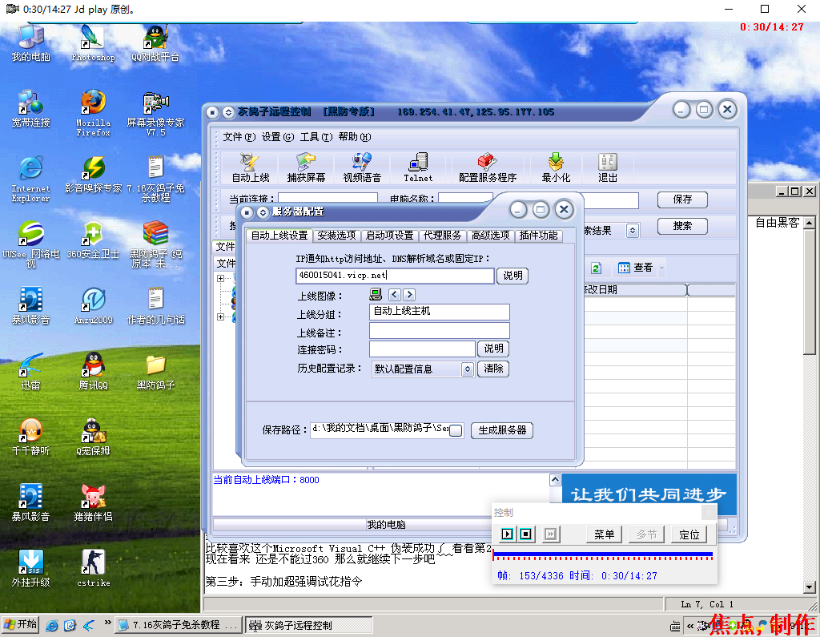
Task: Open Mozilla Firefox desktop shortcut
Action: (x=93, y=113)
